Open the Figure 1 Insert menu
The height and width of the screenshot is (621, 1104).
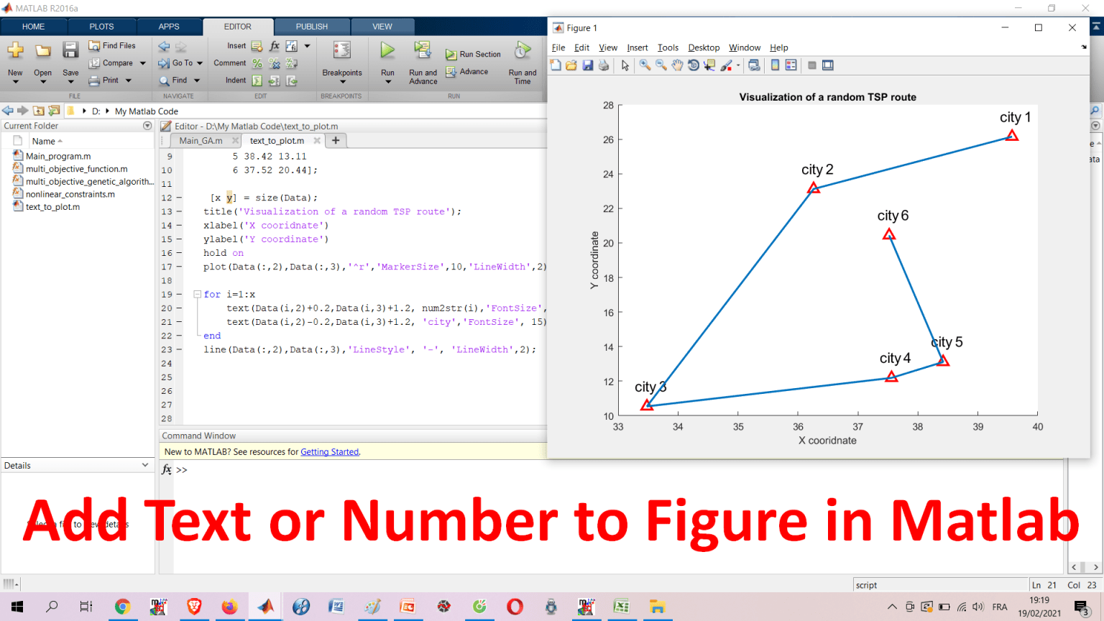[x=637, y=47]
